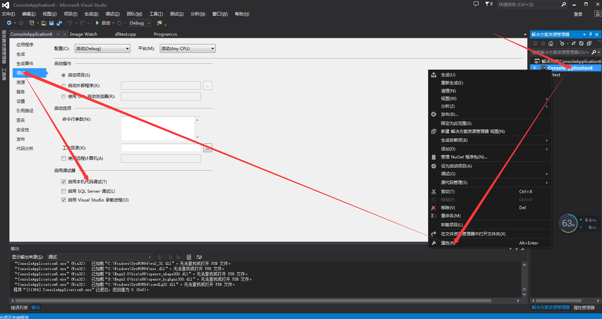
Task: Toggle word wrap in output pane
Action: [199, 257]
